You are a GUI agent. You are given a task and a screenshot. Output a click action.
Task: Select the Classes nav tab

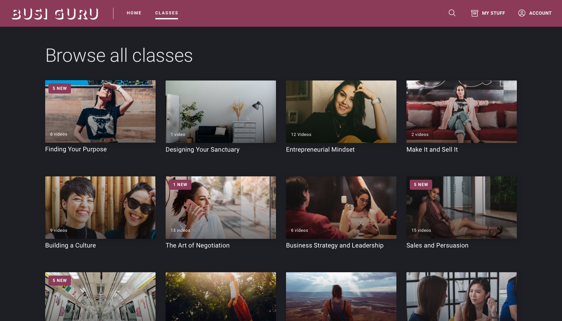point(167,13)
